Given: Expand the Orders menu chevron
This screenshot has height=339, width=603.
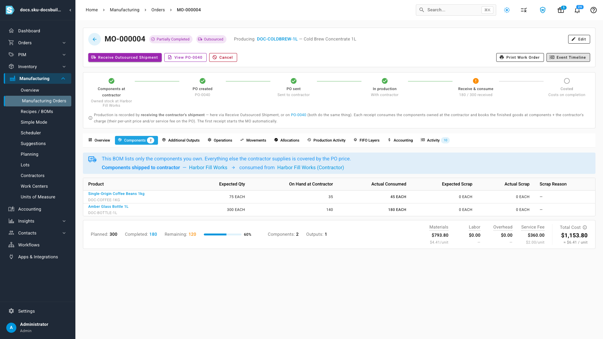Looking at the screenshot, I should click(64, 43).
